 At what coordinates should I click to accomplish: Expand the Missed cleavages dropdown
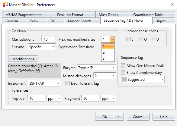[x=105, y=76]
